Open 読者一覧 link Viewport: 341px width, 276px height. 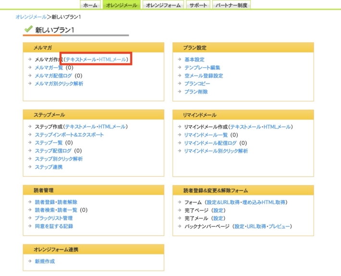tap(67, 210)
